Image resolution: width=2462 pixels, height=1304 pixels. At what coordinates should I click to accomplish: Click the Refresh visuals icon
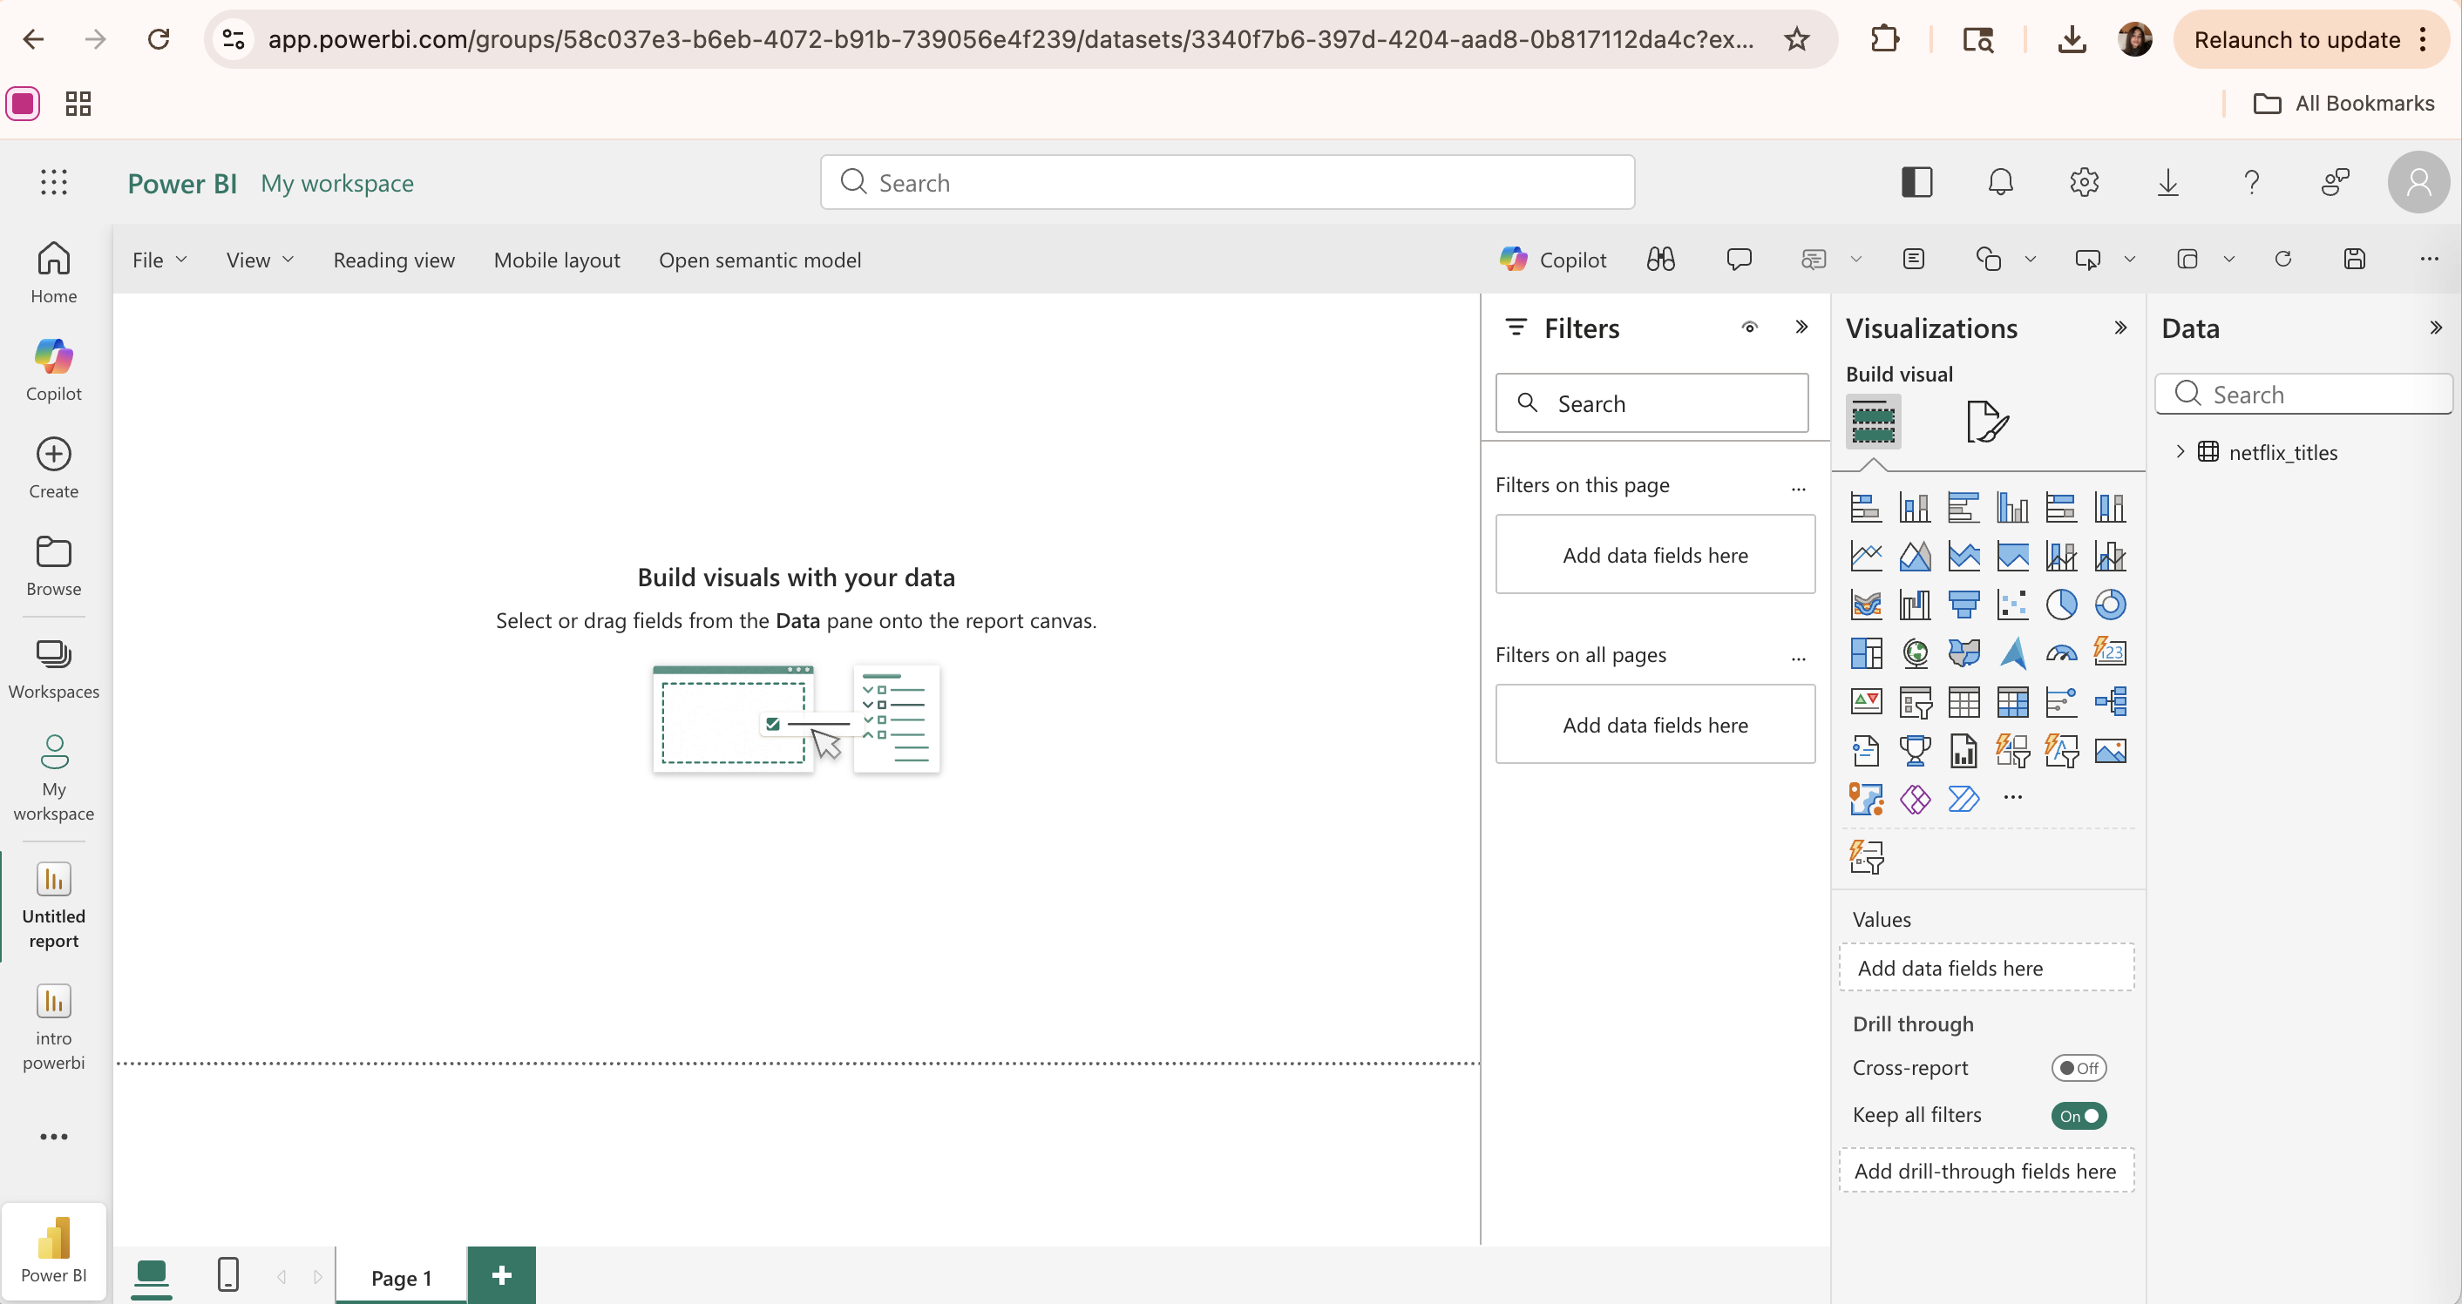[x=2282, y=259]
